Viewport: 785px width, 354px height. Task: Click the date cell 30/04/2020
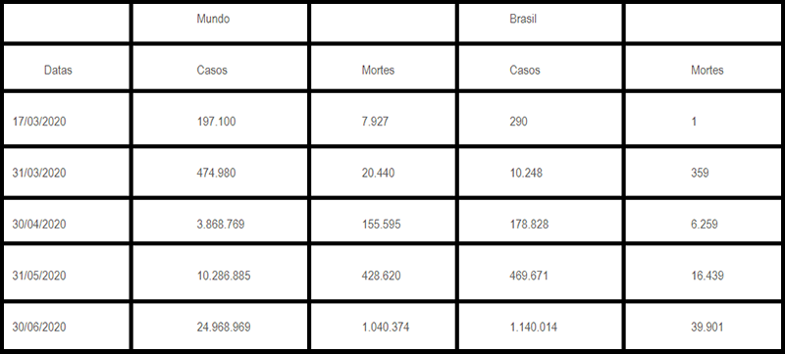(x=67, y=221)
